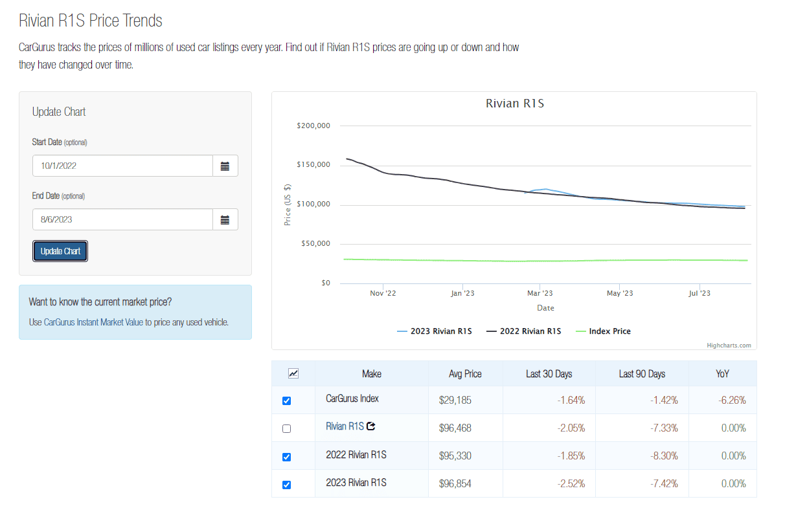Click the -1.64% Last 30 Days value
This screenshot has width=785, height=506.
(571, 401)
